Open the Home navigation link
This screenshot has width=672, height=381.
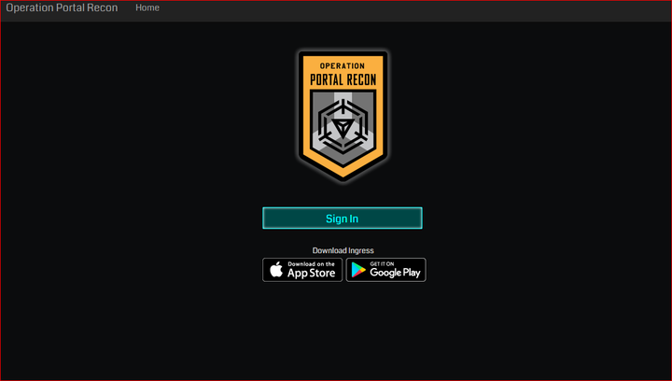[x=147, y=7]
